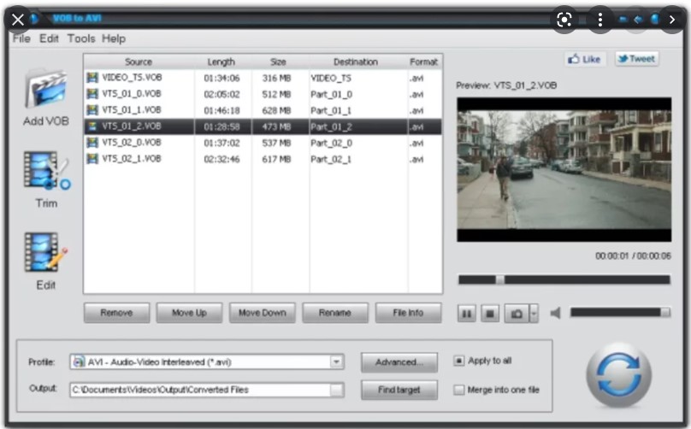Click the File Info button
The height and width of the screenshot is (429, 691).
click(x=408, y=313)
